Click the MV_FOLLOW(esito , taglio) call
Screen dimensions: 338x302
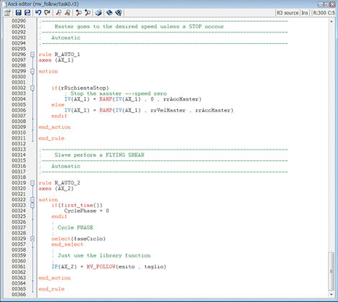[127, 267]
